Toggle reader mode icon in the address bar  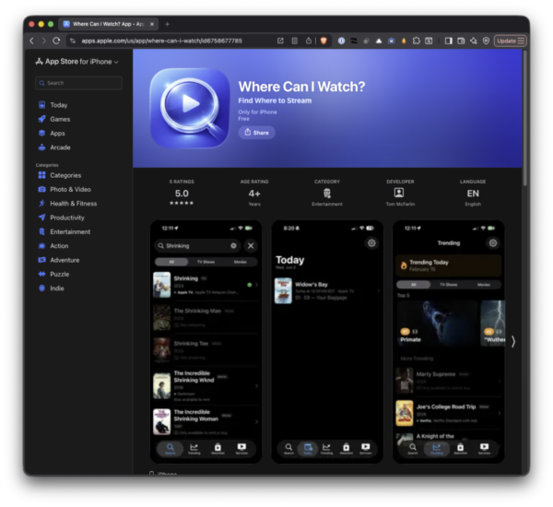(x=295, y=41)
